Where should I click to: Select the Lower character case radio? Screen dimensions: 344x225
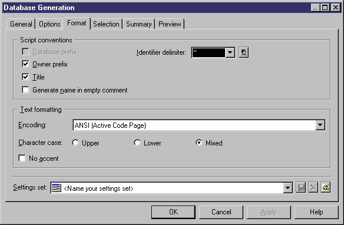coord(137,143)
